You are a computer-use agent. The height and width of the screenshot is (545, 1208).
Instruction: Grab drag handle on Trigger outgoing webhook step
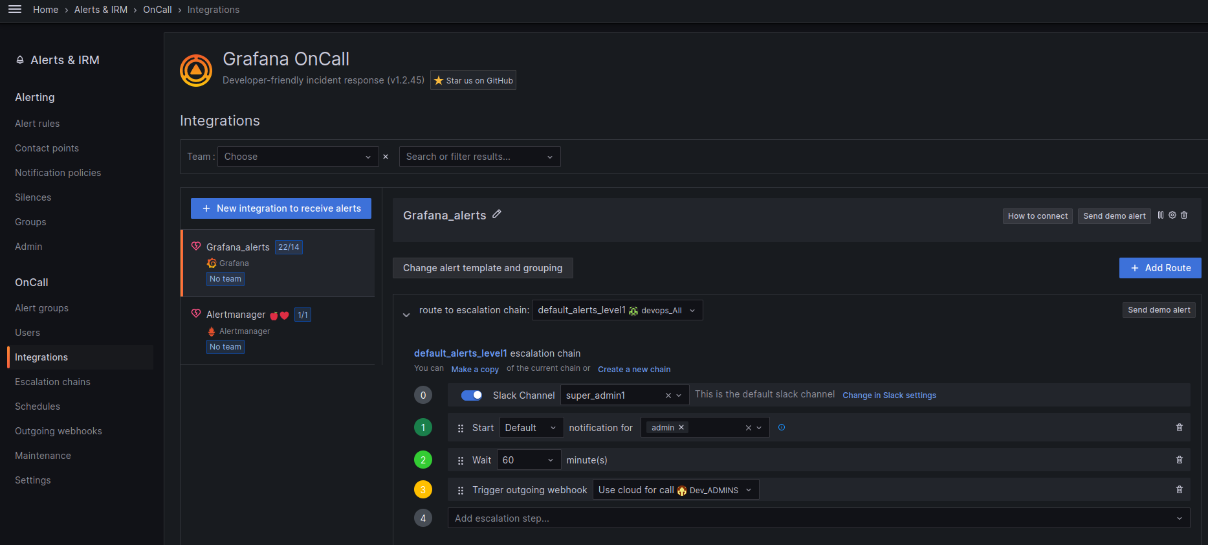461,491
